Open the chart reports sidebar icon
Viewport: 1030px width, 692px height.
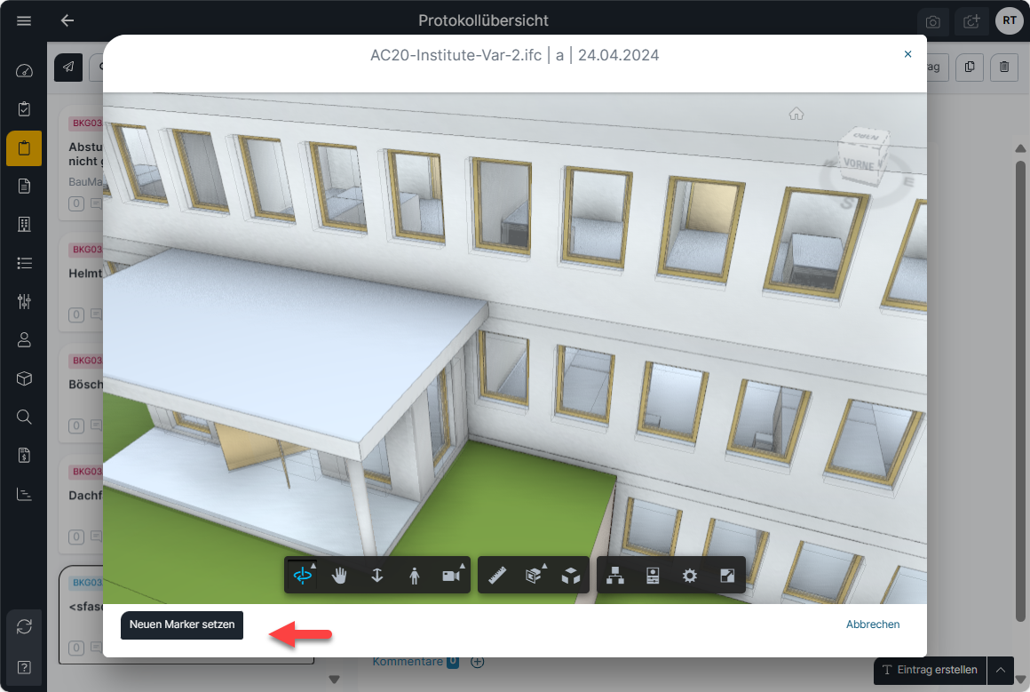click(24, 494)
